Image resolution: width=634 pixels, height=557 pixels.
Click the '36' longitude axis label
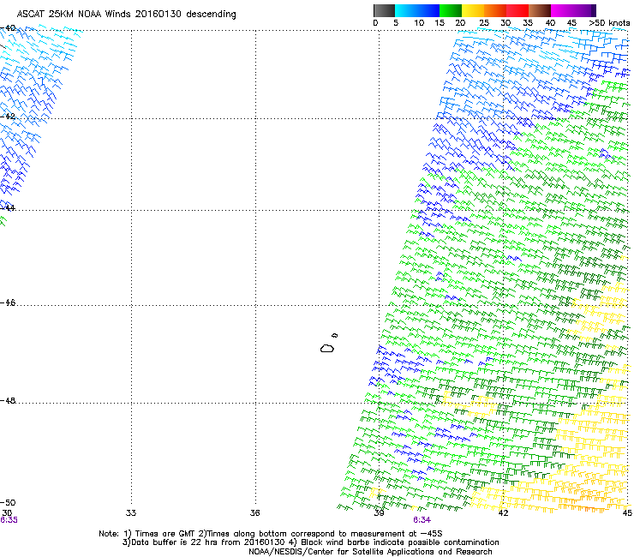tap(254, 513)
